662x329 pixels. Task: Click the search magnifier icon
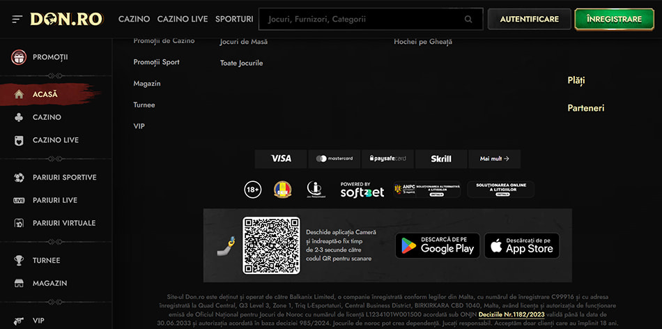[x=470, y=20]
